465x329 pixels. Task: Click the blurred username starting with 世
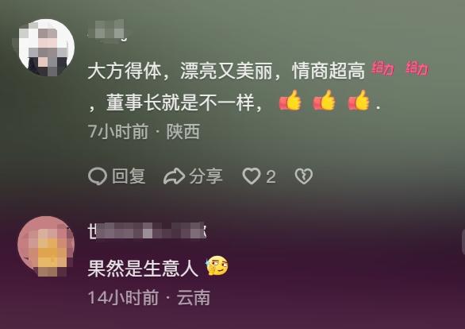coord(147,231)
